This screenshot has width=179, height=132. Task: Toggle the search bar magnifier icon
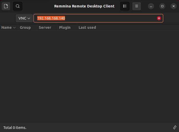18,6
